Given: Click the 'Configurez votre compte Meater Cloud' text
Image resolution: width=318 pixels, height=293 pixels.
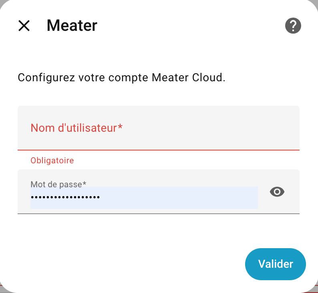Looking at the screenshot, I should click(x=121, y=77).
